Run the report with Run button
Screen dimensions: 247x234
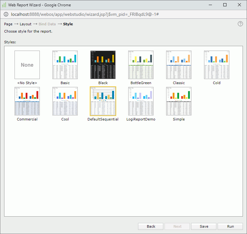(231, 226)
